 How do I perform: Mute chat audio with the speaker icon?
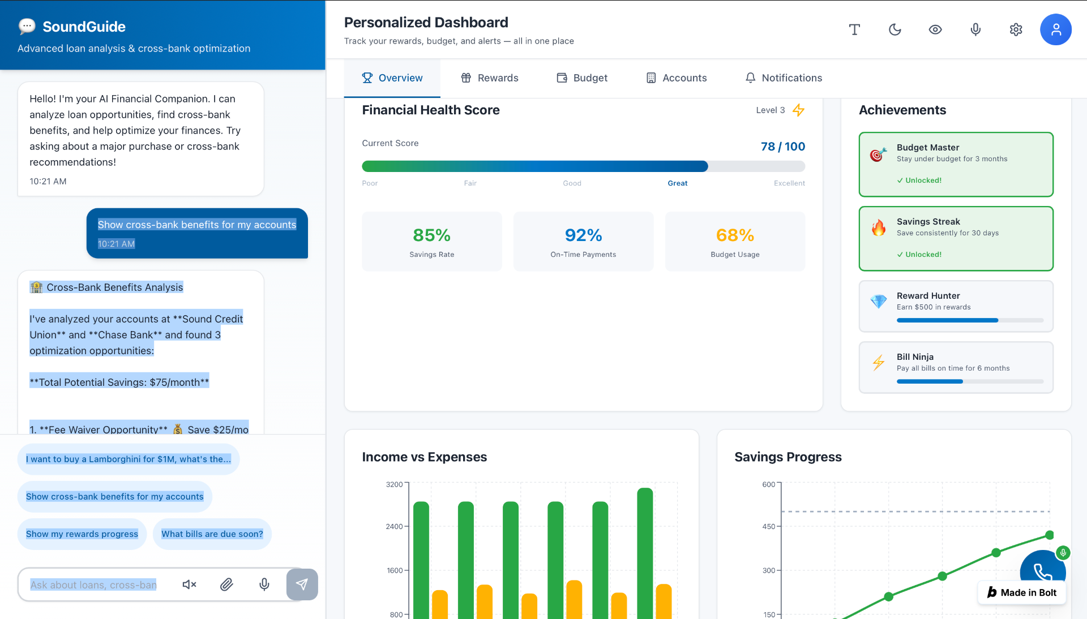coord(189,584)
